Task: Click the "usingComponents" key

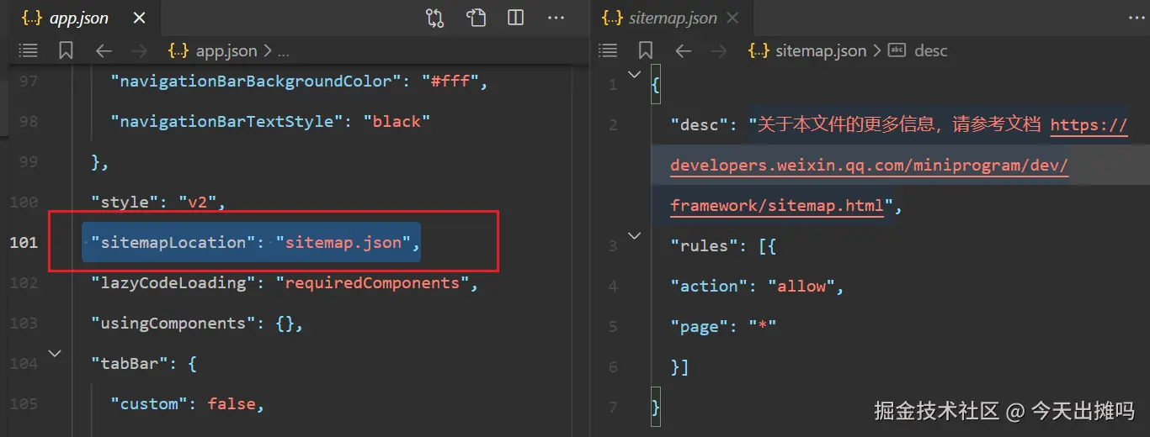Action: tap(173, 324)
